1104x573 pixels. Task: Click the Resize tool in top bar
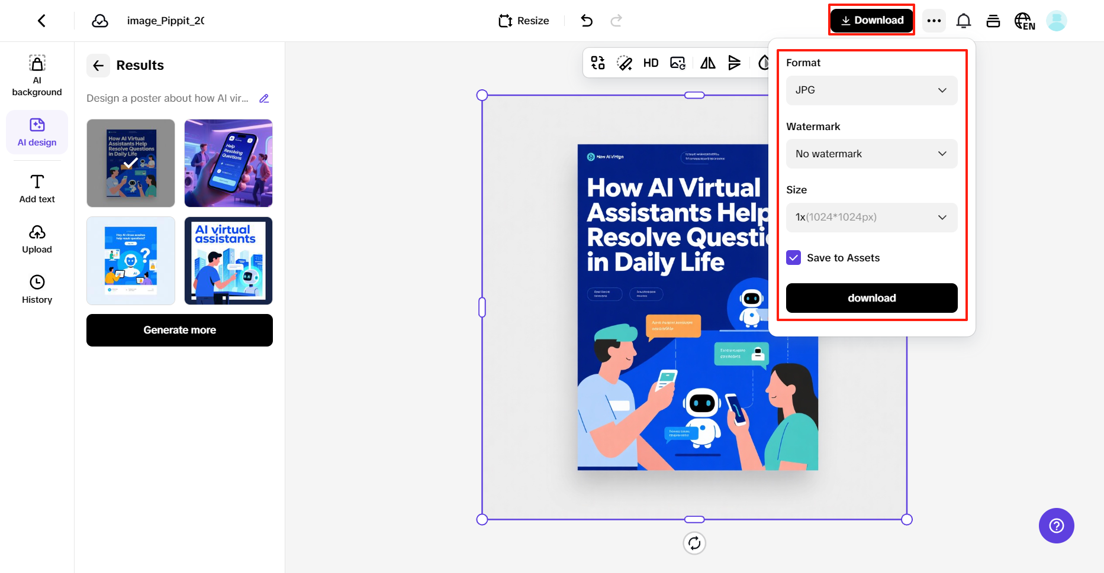(524, 21)
